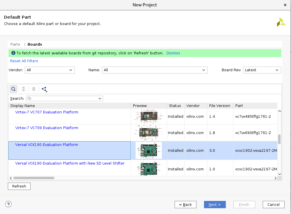Click the VC709 board preview thumbnail

pyautogui.click(x=149, y=133)
